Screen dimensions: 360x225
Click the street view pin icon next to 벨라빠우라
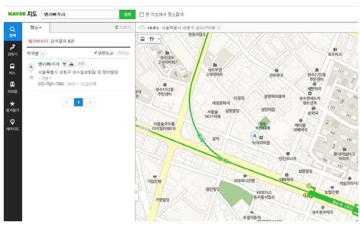tap(65, 64)
